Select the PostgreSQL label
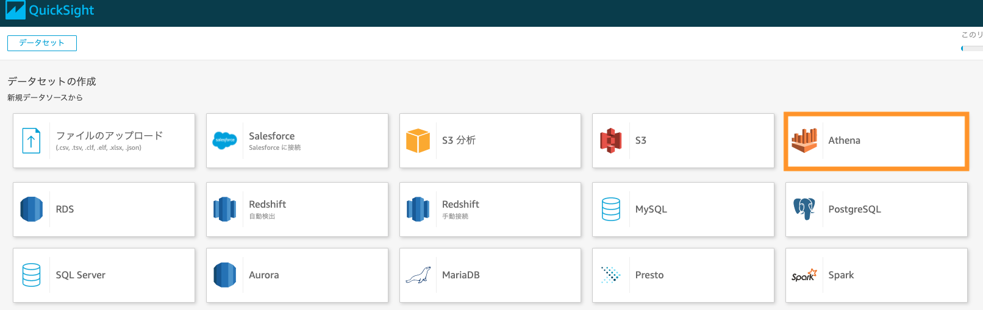 854,209
